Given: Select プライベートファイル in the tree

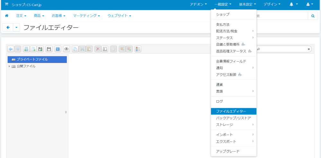Looking at the screenshot, I should click(x=37, y=59).
